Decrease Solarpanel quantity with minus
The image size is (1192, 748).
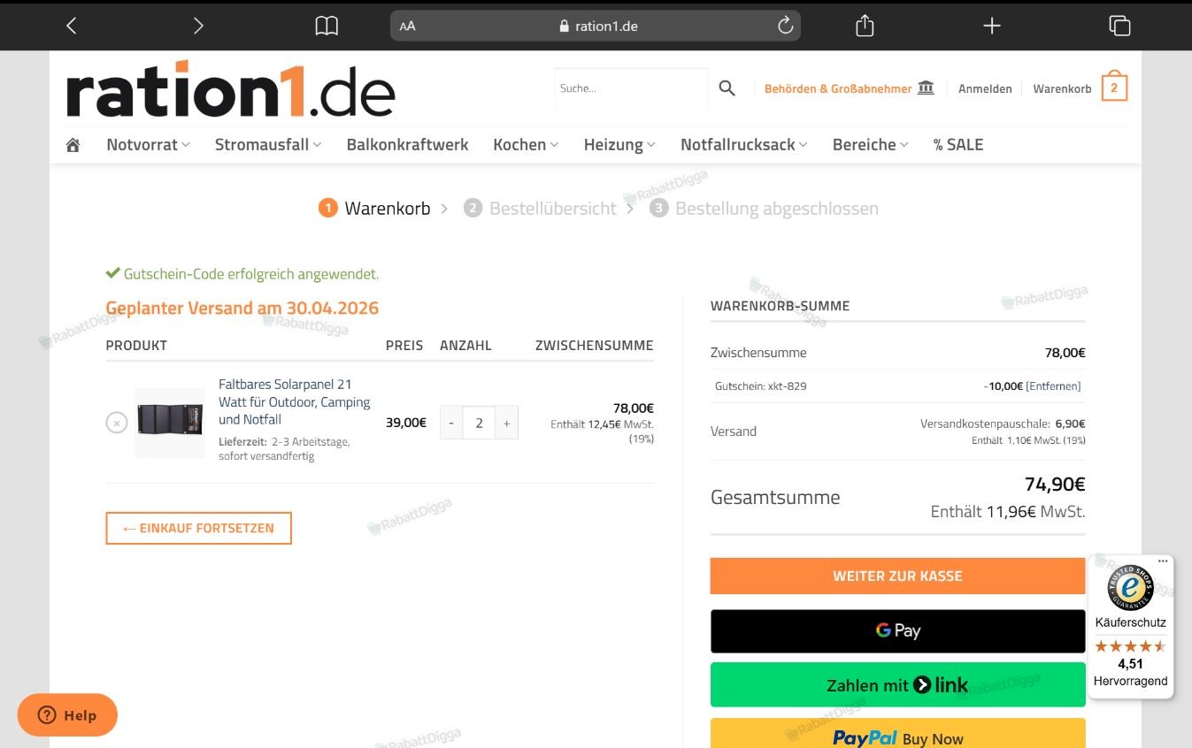tap(451, 423)
